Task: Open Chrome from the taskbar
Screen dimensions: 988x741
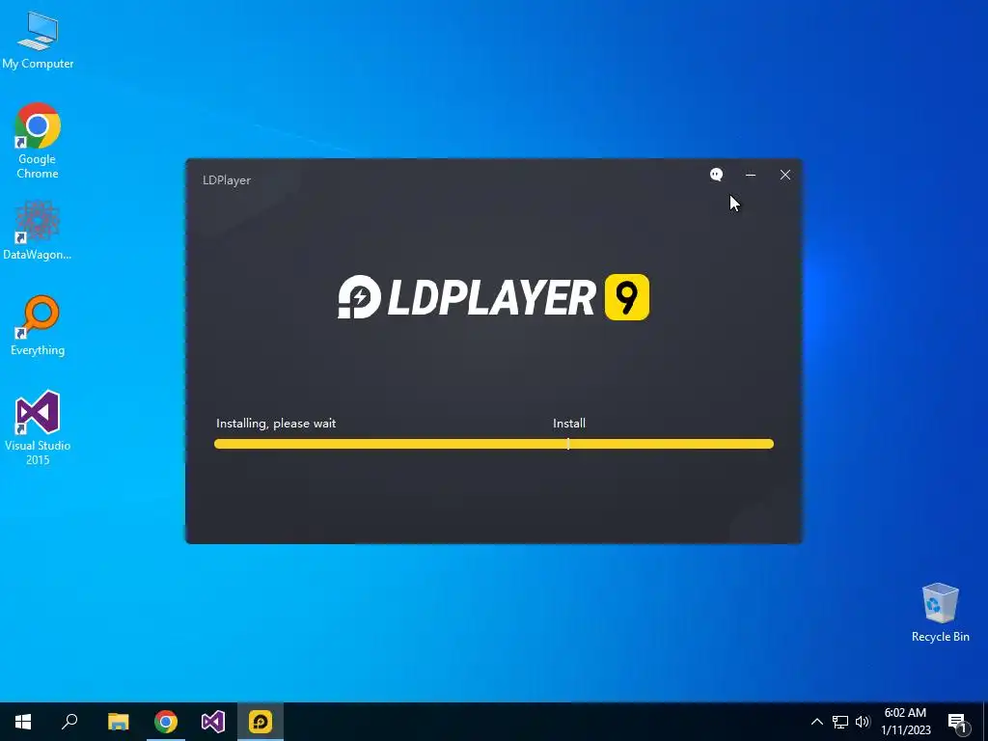Action: [166, 722]
